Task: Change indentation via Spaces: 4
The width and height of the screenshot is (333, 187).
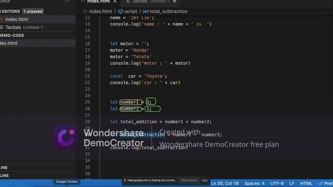Action: 254,183
